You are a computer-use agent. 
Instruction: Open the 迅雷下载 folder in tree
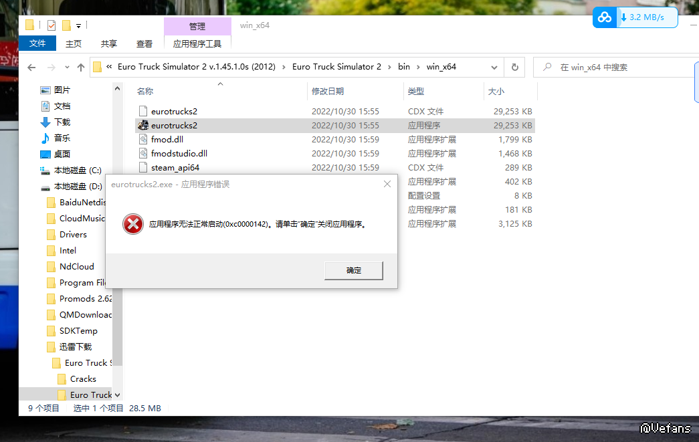coord(76,346)
